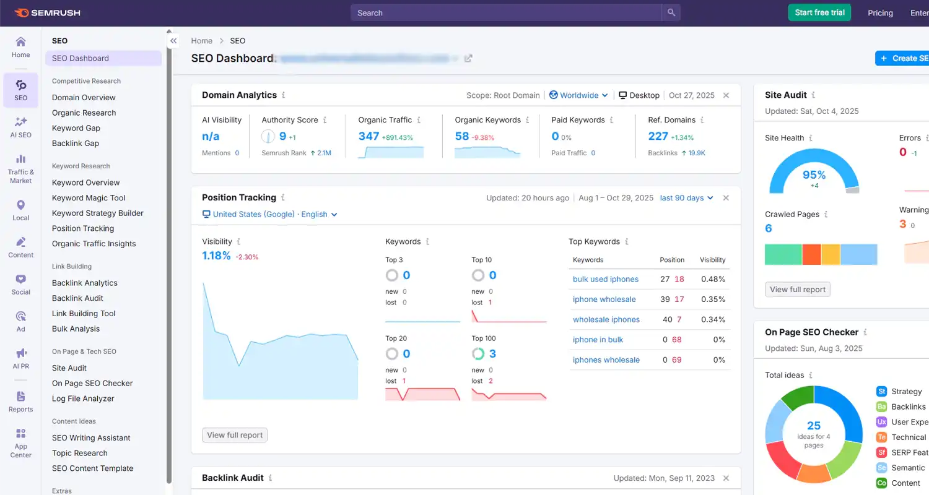Select the SEO icon in the left sidebar

click(20, 90)
